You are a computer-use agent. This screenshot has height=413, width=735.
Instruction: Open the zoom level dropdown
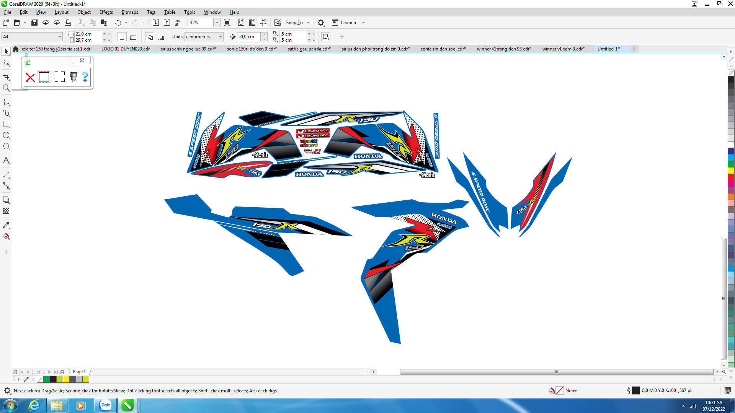click(x=217, y=23)
